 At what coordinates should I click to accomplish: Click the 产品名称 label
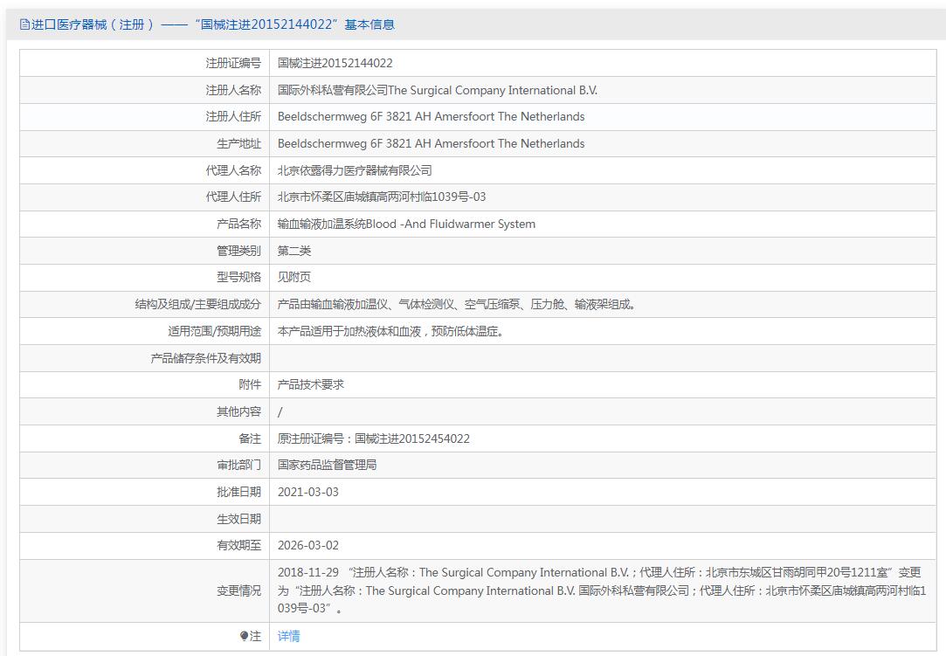click(x=238, y=224)
